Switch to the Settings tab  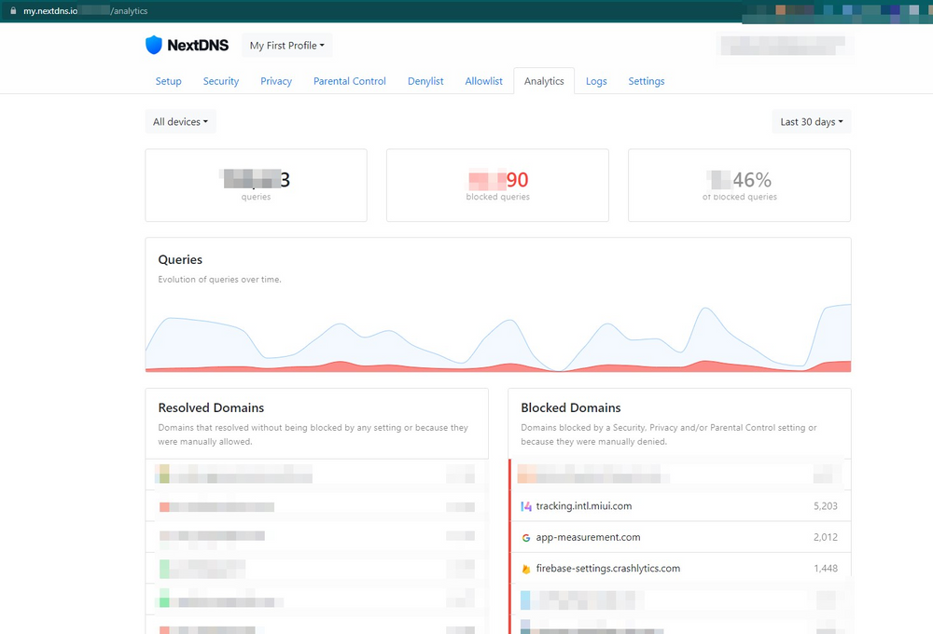(646, 81)
